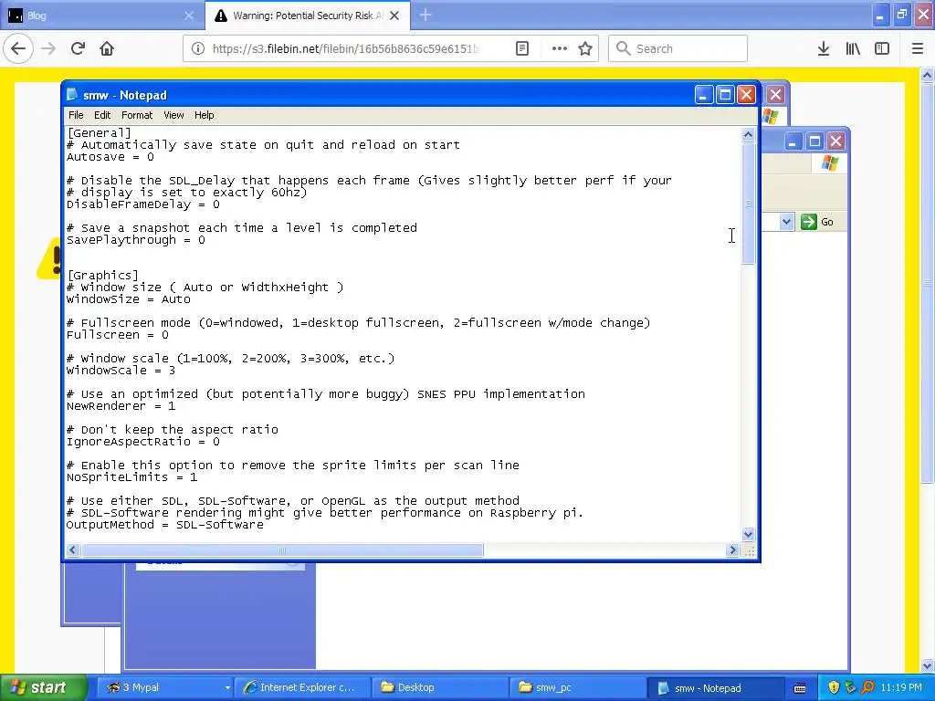Reload the page in the browser
The width and height of the screenshot is (935, 701).
coord(78,49)
